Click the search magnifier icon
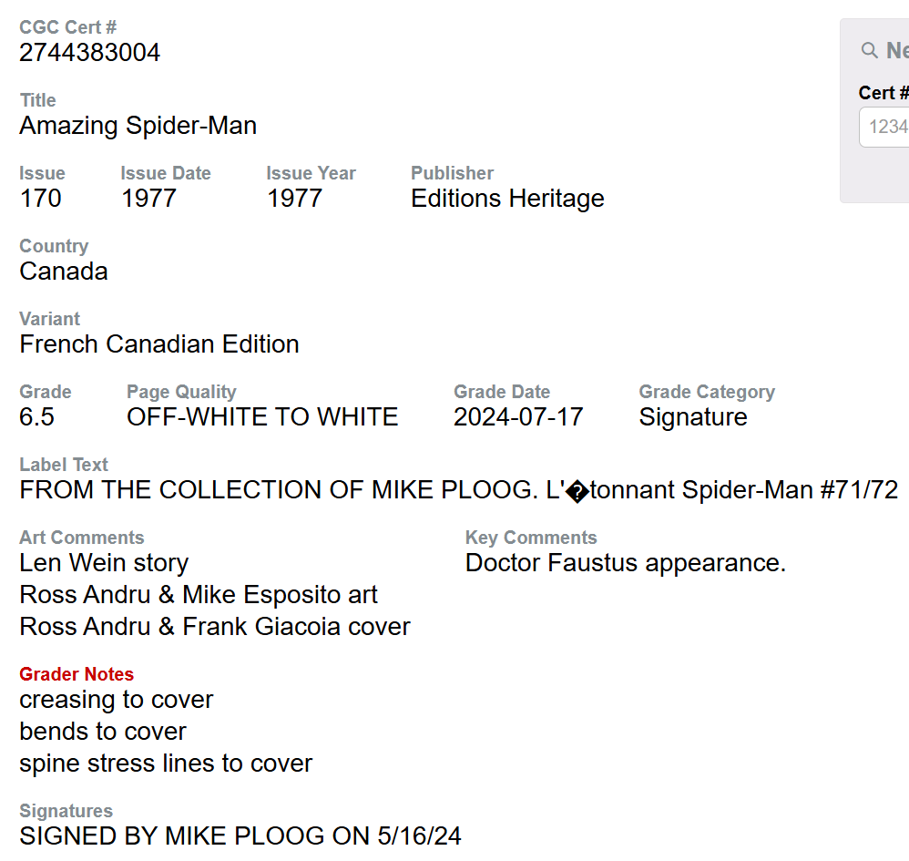909x861 pixels. click(x=870, y=51)
